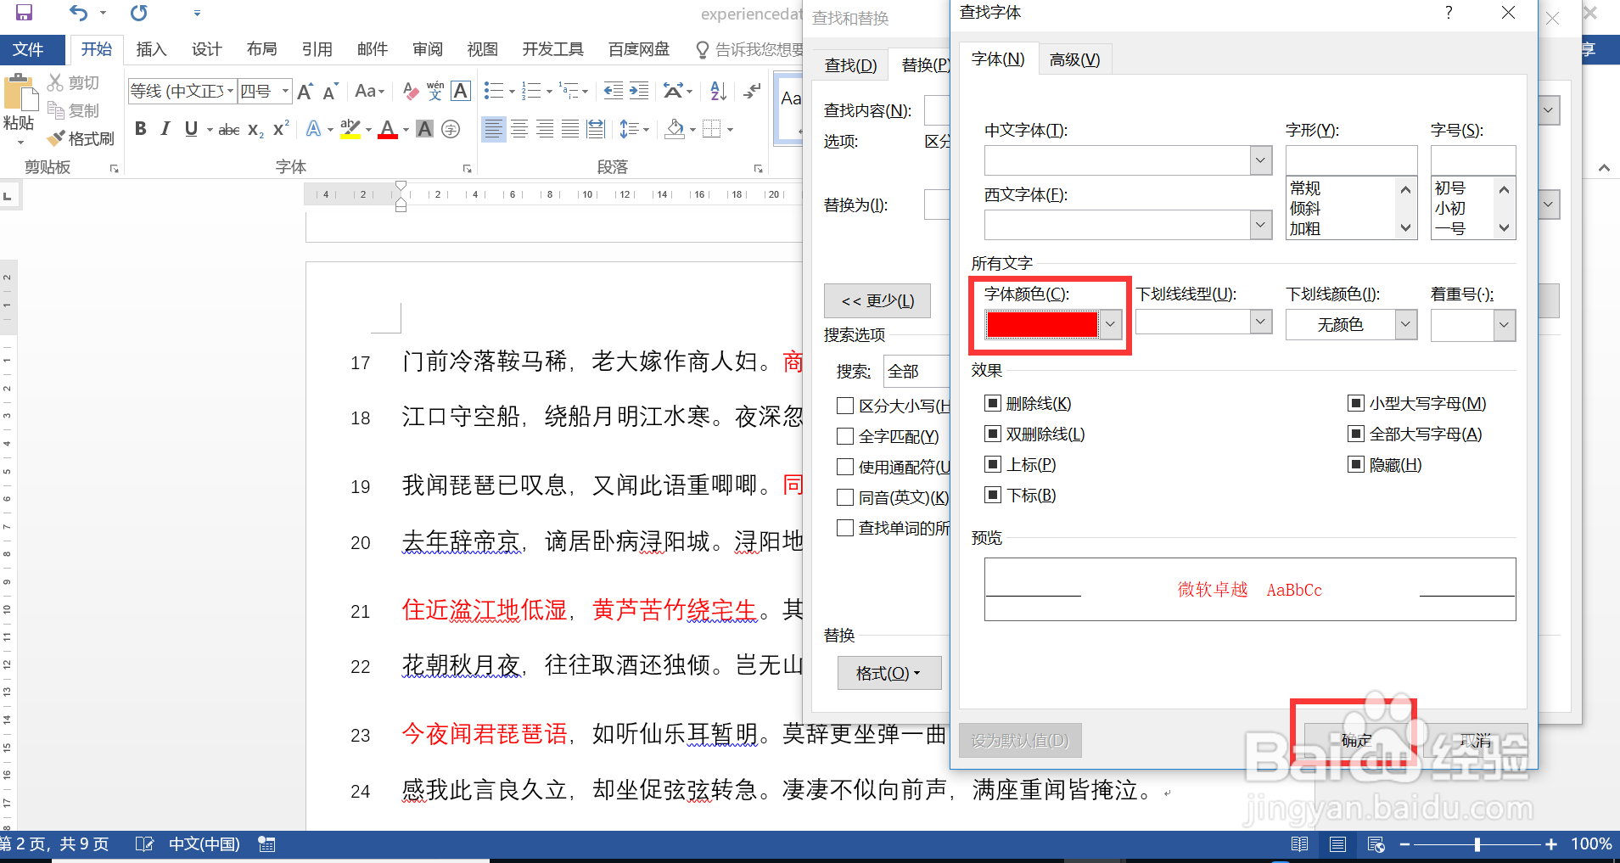Open the ribbon font size 四号 dropdown

pos(286,91)
